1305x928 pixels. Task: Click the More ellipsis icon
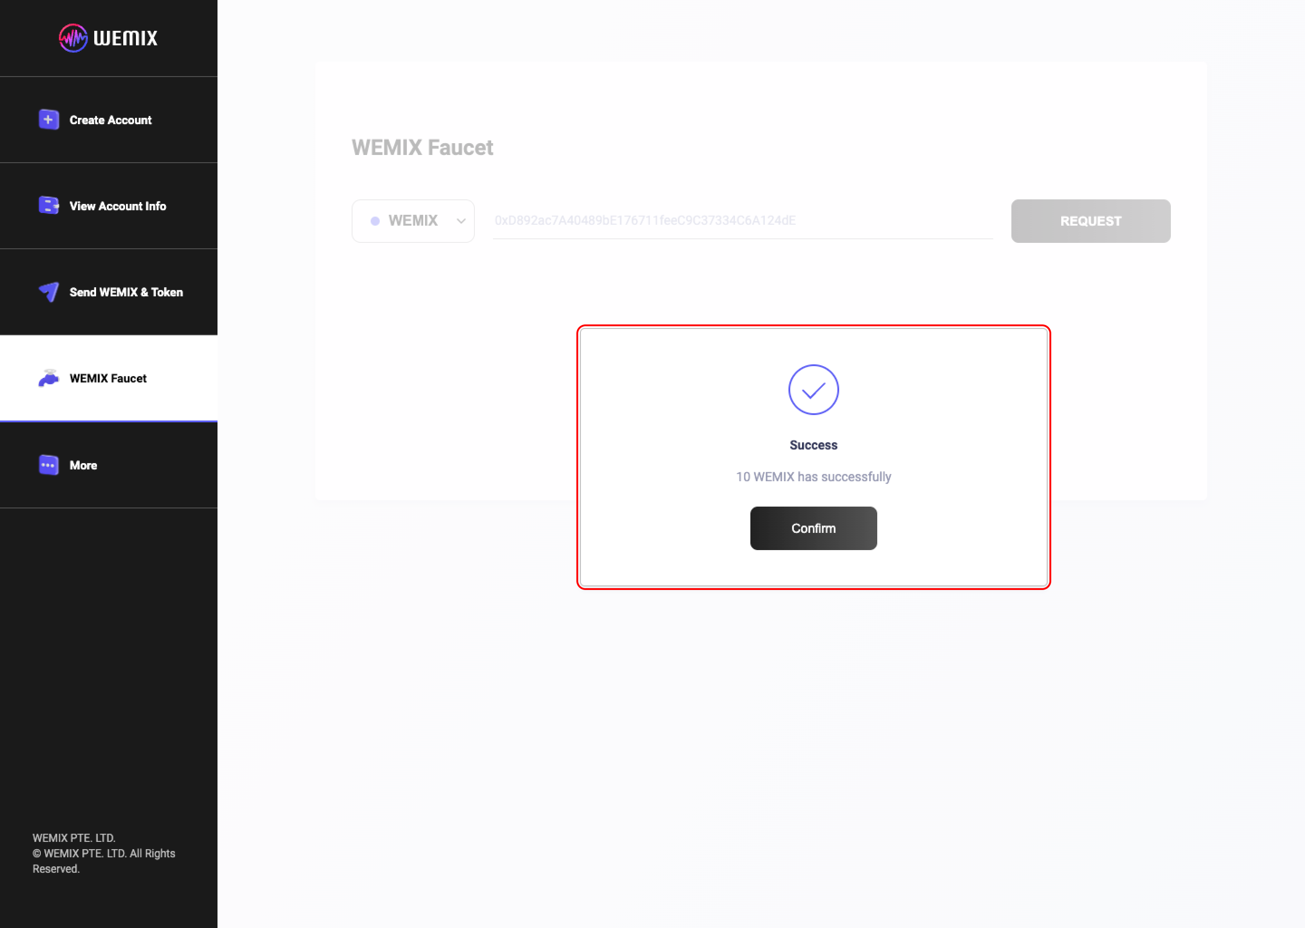(x=48, y=465)
